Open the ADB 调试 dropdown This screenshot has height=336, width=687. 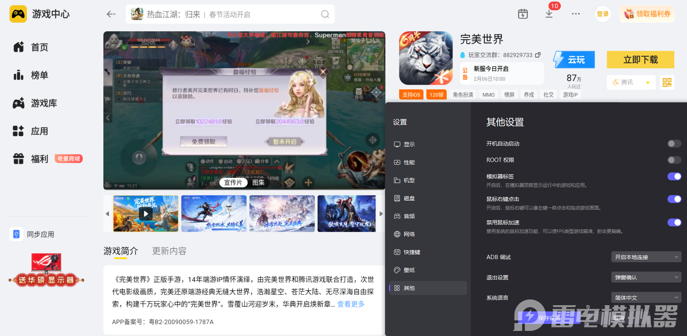coord(646,257)
